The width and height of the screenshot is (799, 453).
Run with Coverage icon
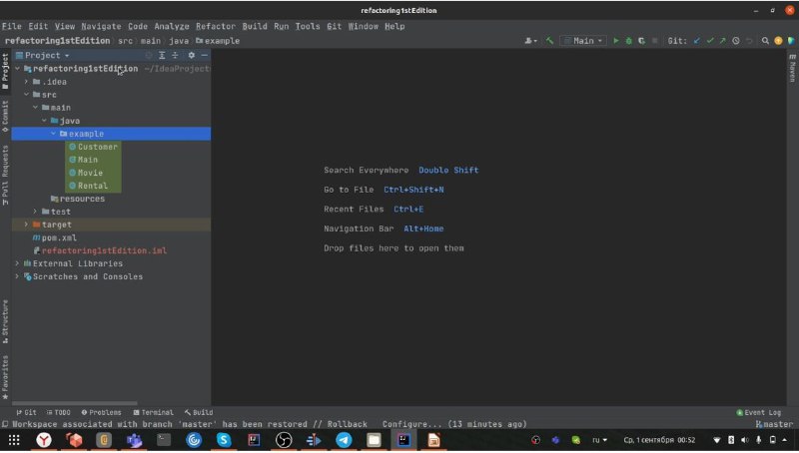(641, 41)
